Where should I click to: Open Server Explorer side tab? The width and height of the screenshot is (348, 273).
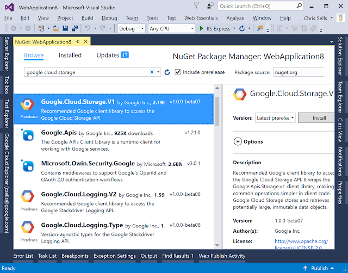click(x=7, y=54)
